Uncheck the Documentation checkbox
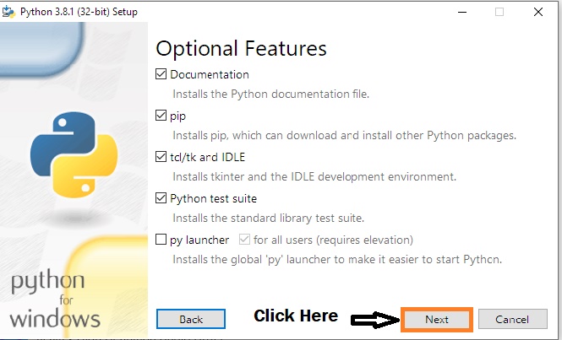The height and width of the screenshot is (340, 562). point(161,74)
